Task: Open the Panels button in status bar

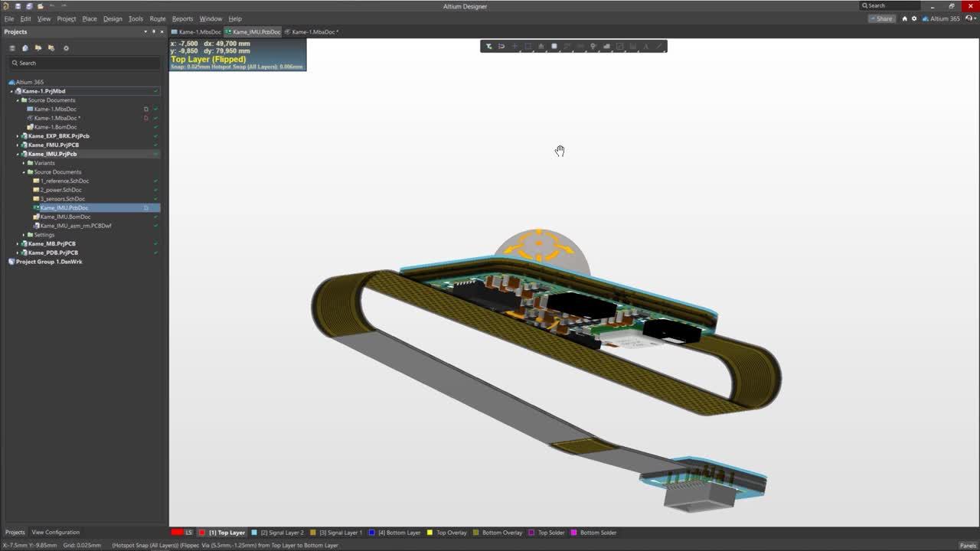Action: (967, 545)
